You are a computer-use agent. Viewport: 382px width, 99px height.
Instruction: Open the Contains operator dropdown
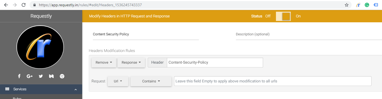[x=151, y=81]
